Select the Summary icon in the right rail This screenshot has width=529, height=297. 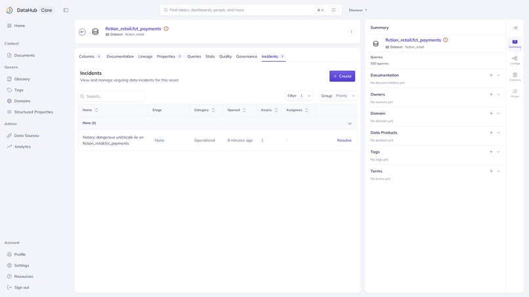515,44
